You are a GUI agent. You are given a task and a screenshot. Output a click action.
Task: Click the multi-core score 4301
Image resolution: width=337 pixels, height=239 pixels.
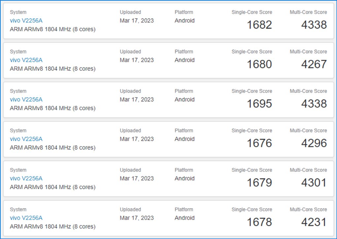[314, 183]
